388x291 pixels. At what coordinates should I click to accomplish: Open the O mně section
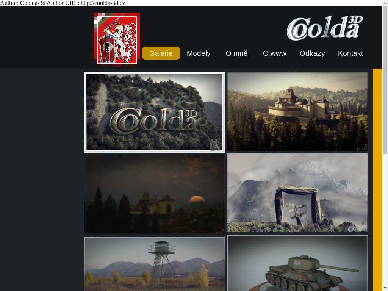pos(236,53)
